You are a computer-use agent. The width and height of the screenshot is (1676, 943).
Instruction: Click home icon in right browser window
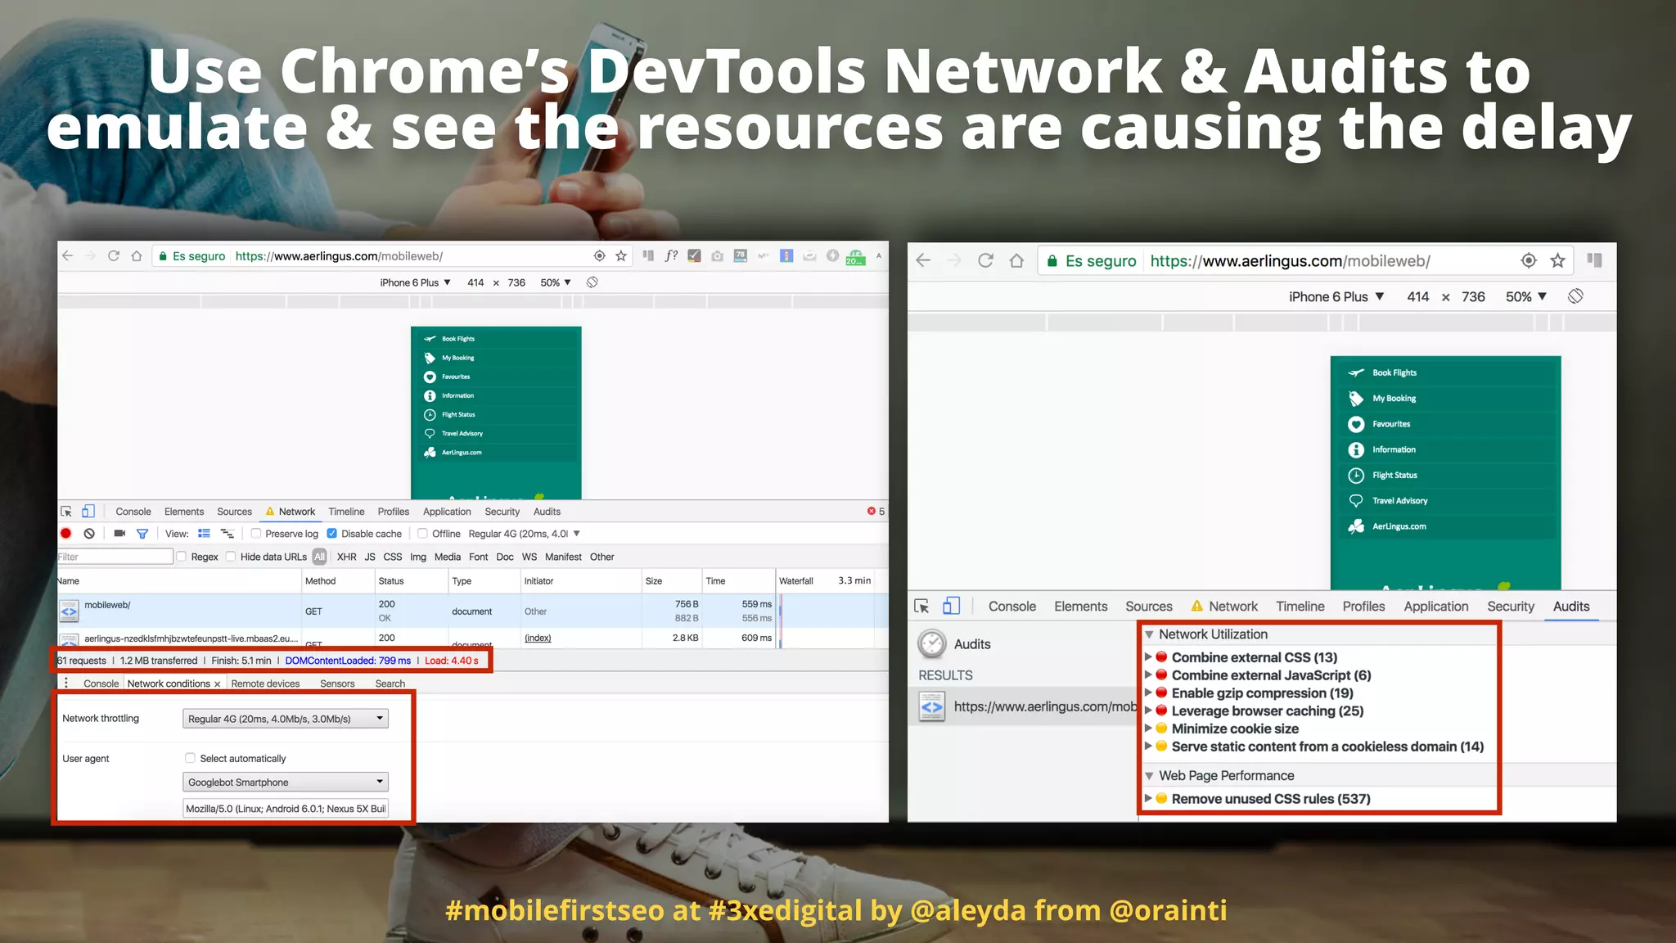click(1016, 261)
